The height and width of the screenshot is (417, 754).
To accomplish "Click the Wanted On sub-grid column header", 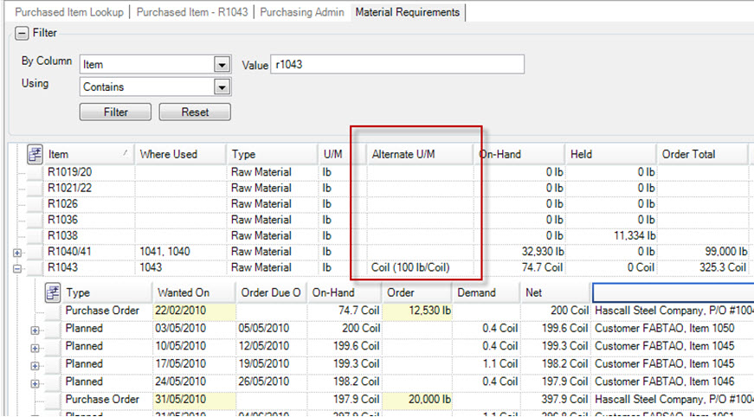I will point(183,292).
